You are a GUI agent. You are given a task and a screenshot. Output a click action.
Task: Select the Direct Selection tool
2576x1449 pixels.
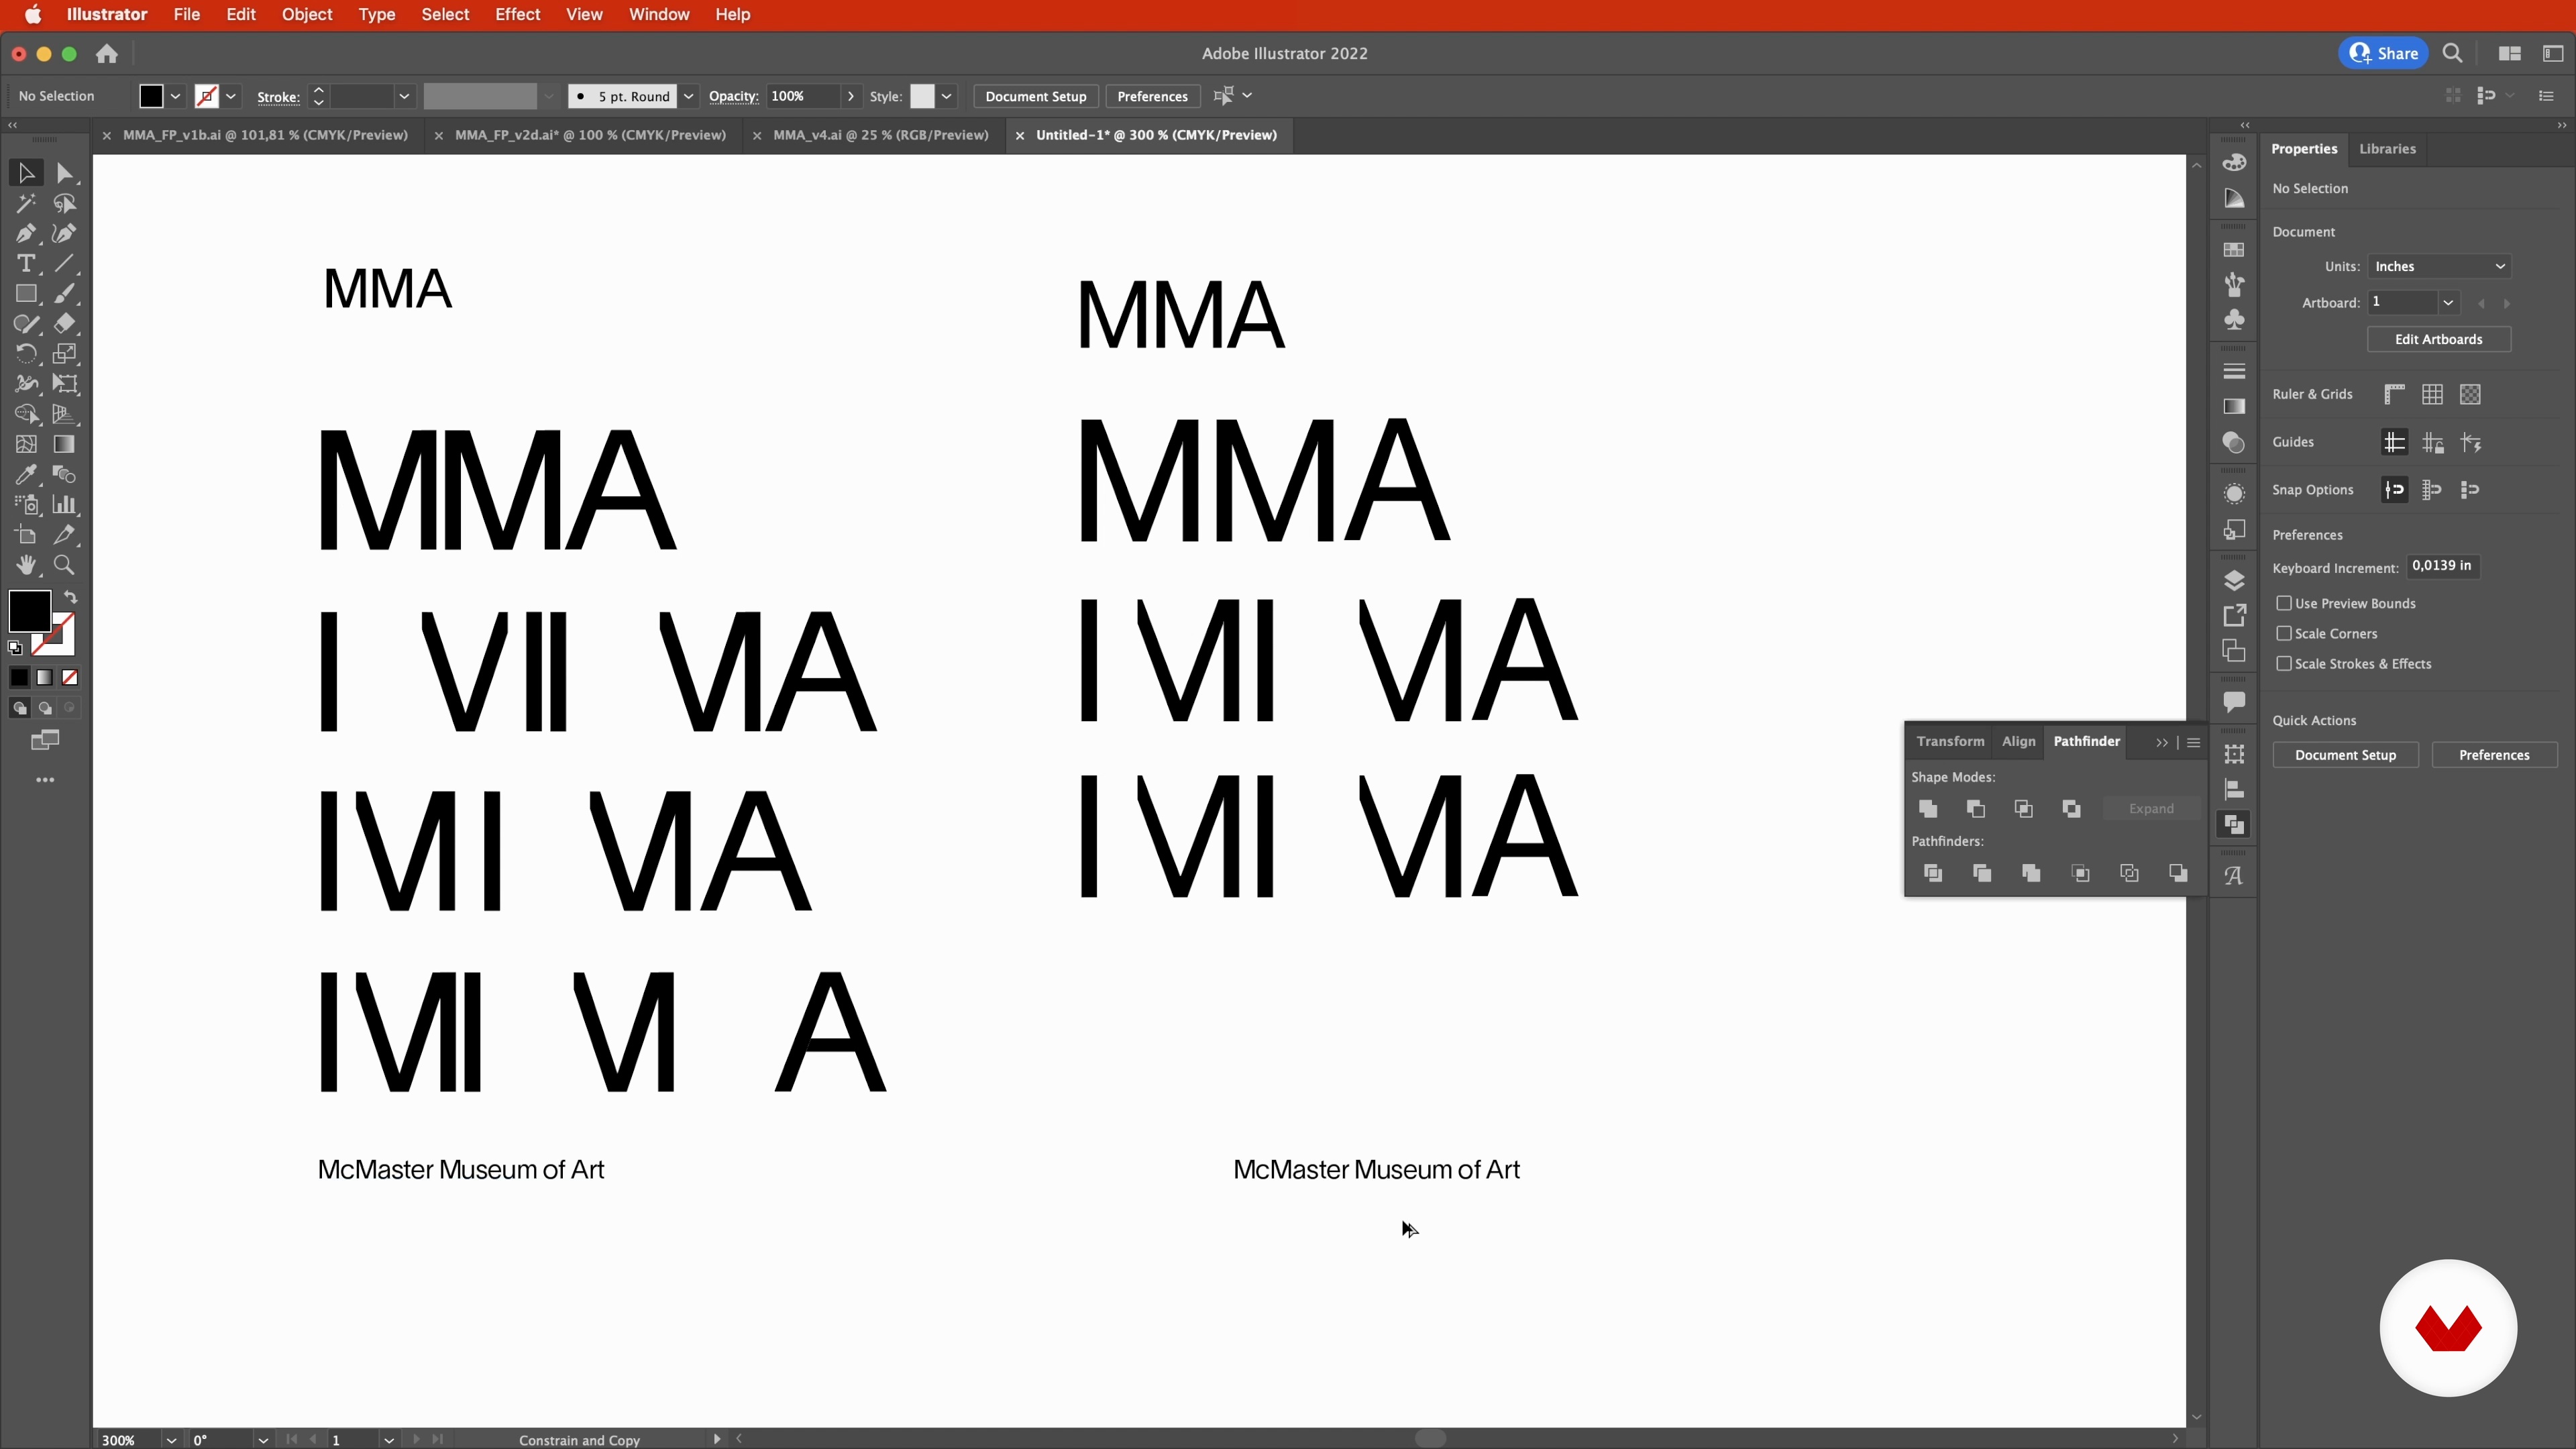click(x=65, y=173)
